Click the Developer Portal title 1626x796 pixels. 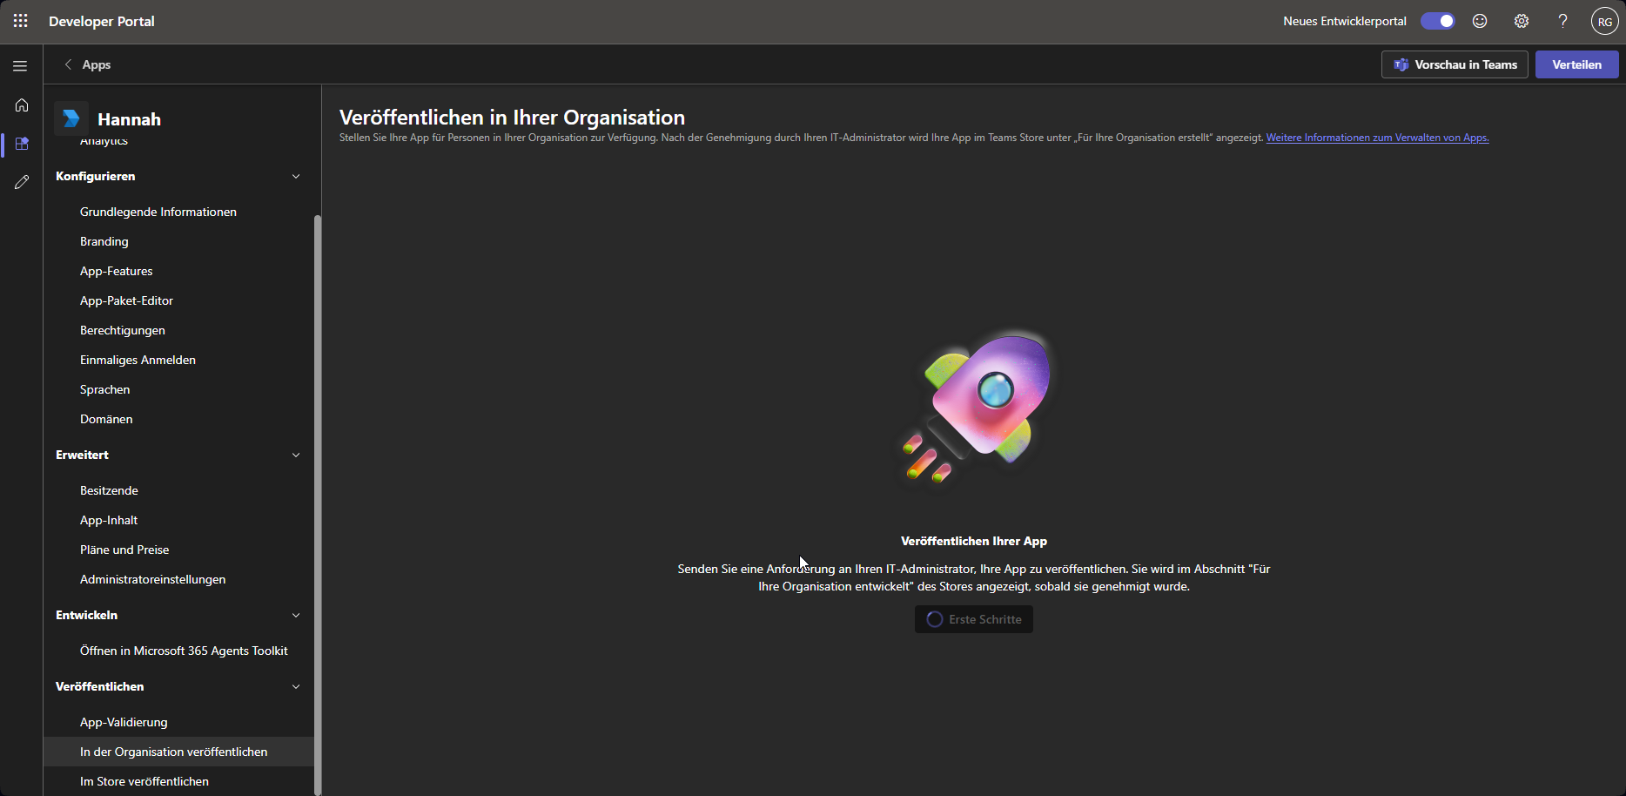click(102, 21)
